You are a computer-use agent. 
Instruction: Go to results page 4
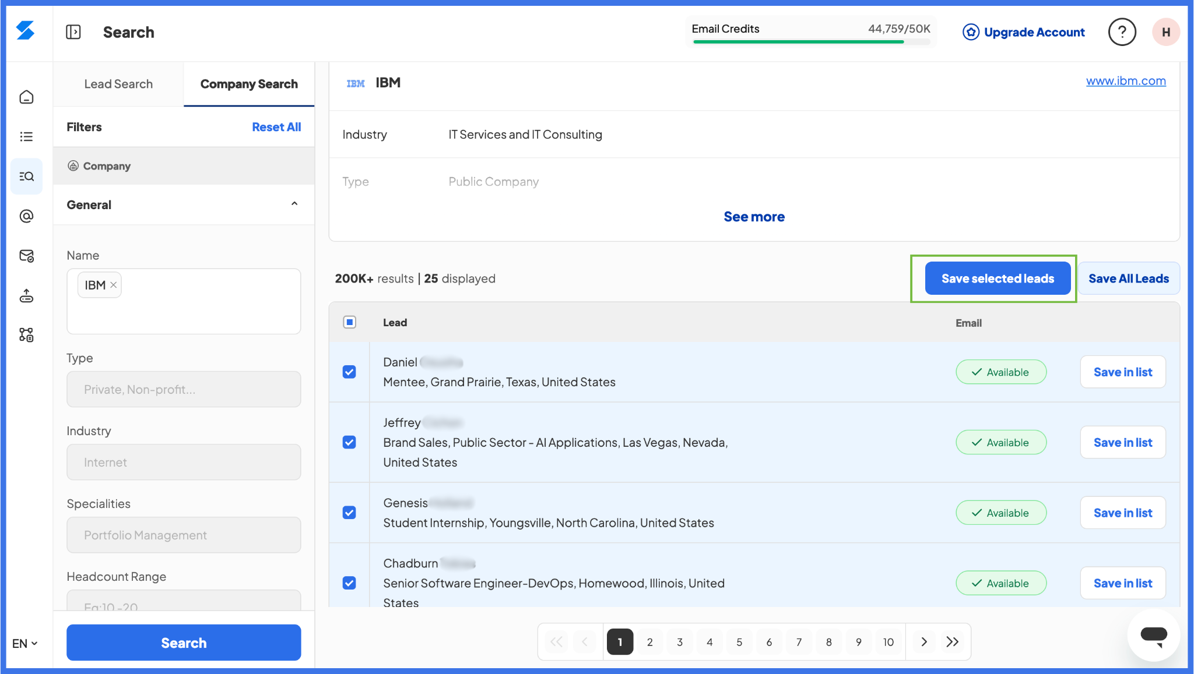[x=710, y=642]
